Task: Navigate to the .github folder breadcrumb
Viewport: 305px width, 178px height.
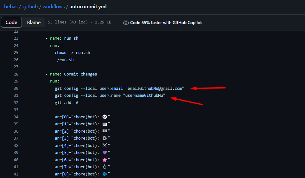Action: pyautogui.click(x=30, y=6)
